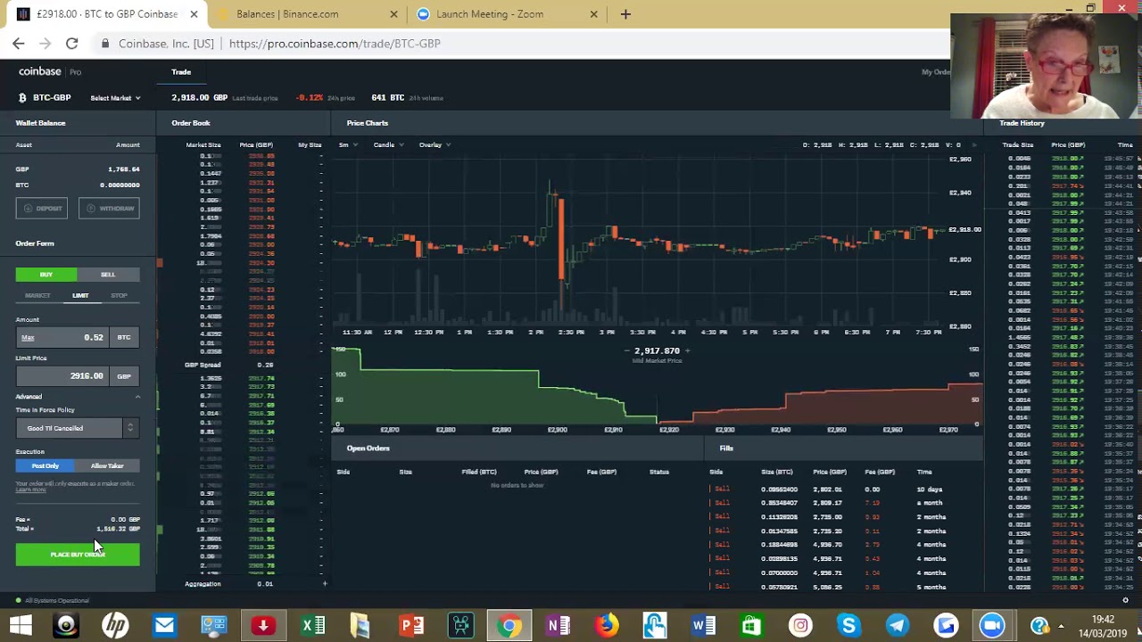1142x642 pixels.
Task: Open Word from the taskbar
Action: (x=703, y=625)
